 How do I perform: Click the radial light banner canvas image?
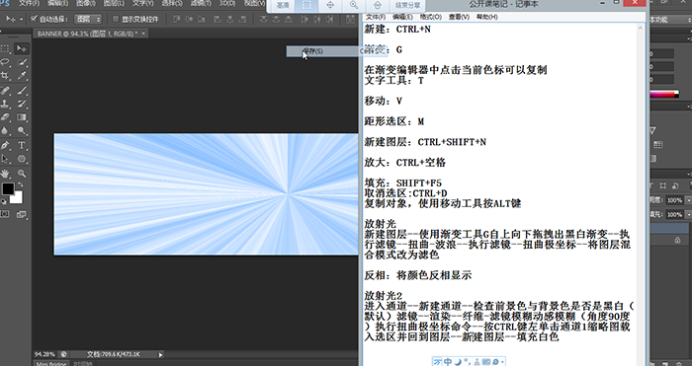point(206,194)
